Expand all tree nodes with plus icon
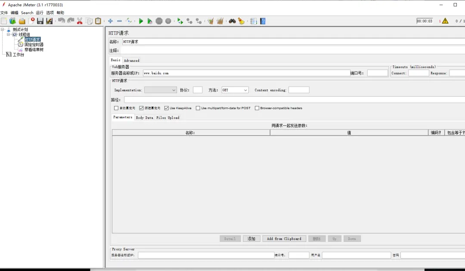Image resolution: width=465 pixels, height=271 pixels. pos(110,21)
